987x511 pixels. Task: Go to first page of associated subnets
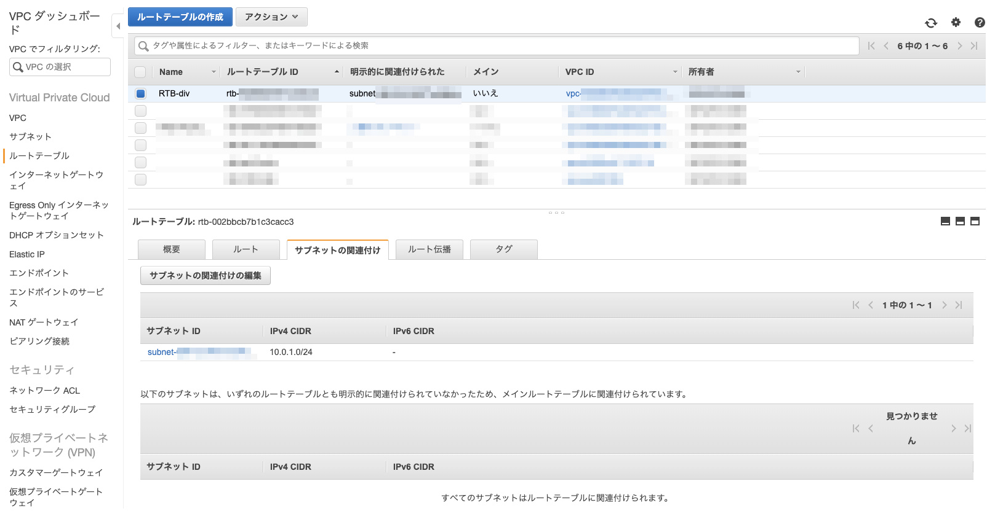(856, 305)
